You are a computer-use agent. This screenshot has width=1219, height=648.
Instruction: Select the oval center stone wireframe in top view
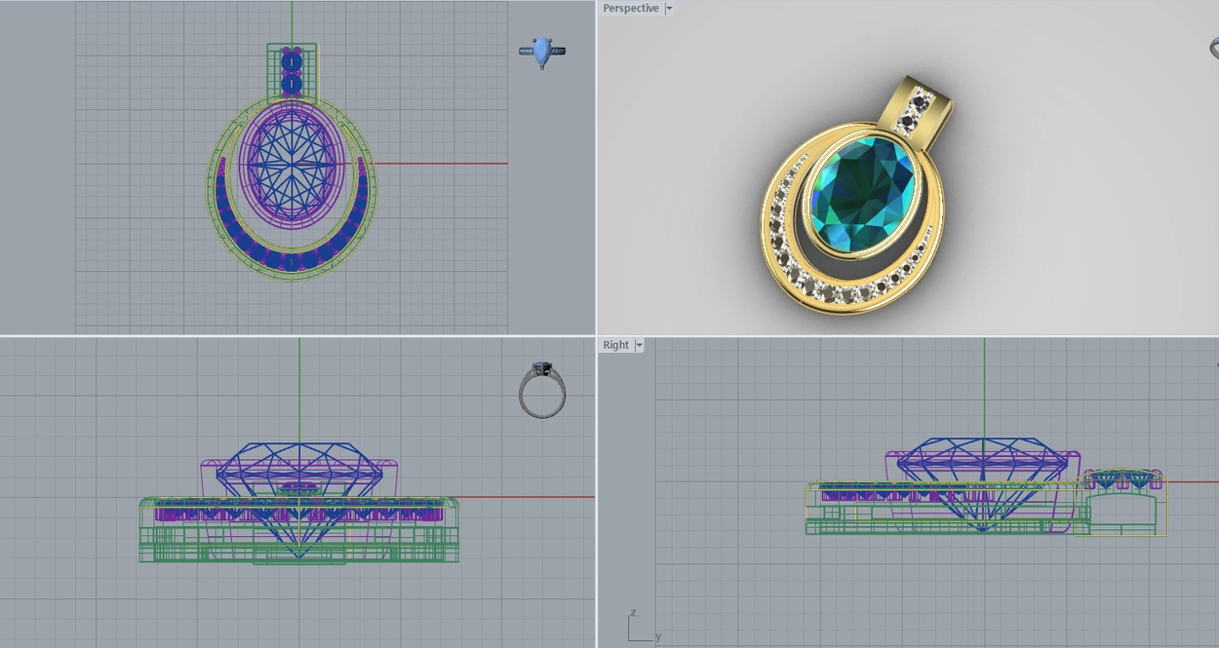(291, 164)
